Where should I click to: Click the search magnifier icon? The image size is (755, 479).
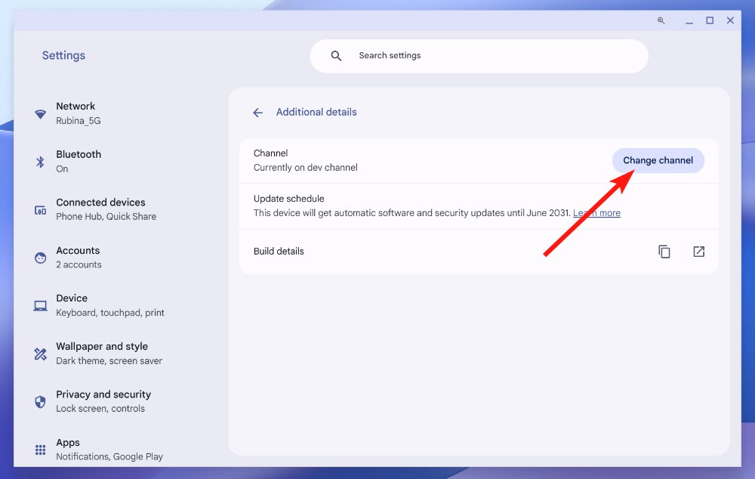335,55
